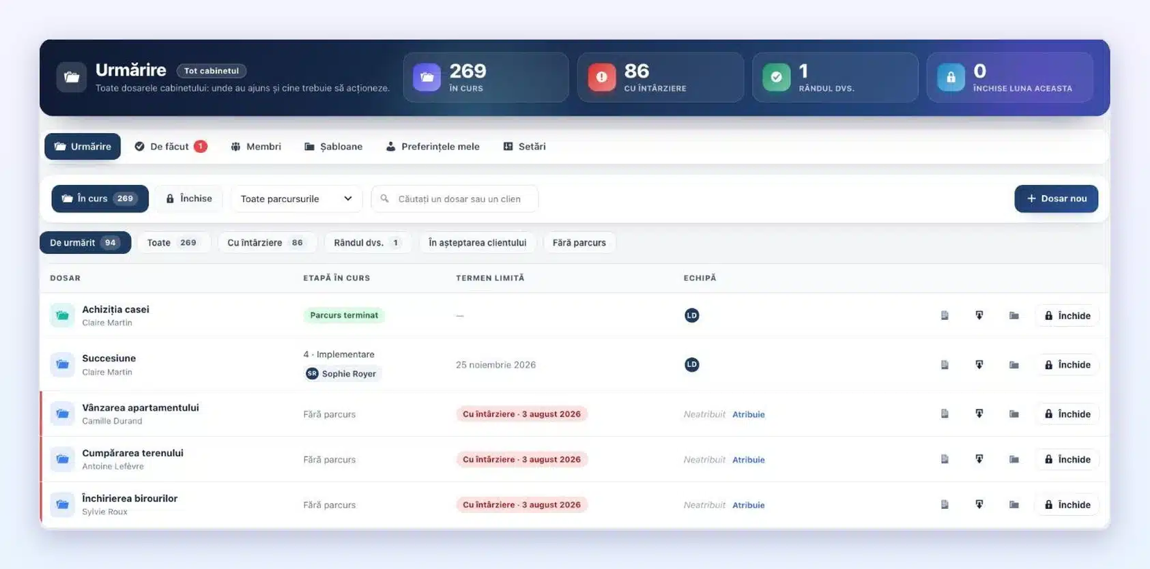Click Atribuie link for Vânzarea apartamentului
The height and width of the screenshot is (569, 1150).
pyautogui.click(x=748, y=414)
